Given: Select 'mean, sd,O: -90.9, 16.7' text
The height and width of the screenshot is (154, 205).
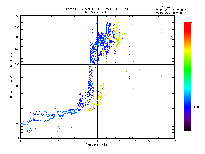Looking at the screenshot, I should pyautogui.click(x=171, y=10).
